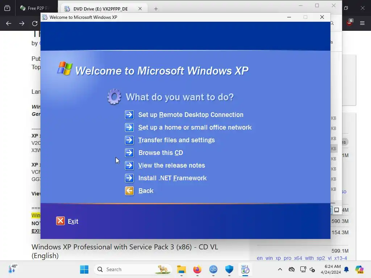The height and width of the screenshot is (278, 371).
Task: Click the 154.3M file size text
Action: tap(340, 232)
